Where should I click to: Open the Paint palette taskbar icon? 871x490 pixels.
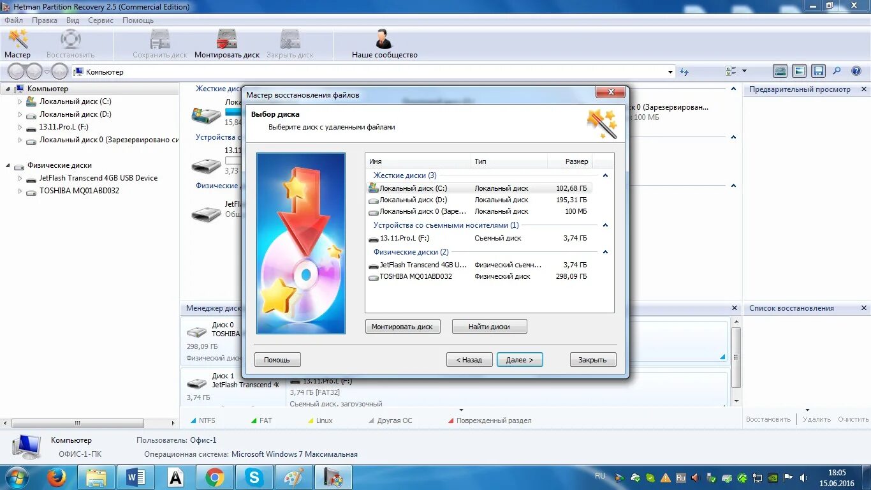tap(294, 477)
